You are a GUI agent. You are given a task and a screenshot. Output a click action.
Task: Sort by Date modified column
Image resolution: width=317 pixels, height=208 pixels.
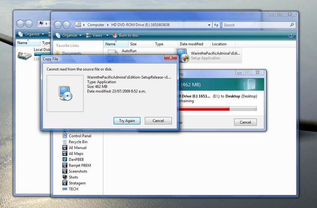pos(194,44)
